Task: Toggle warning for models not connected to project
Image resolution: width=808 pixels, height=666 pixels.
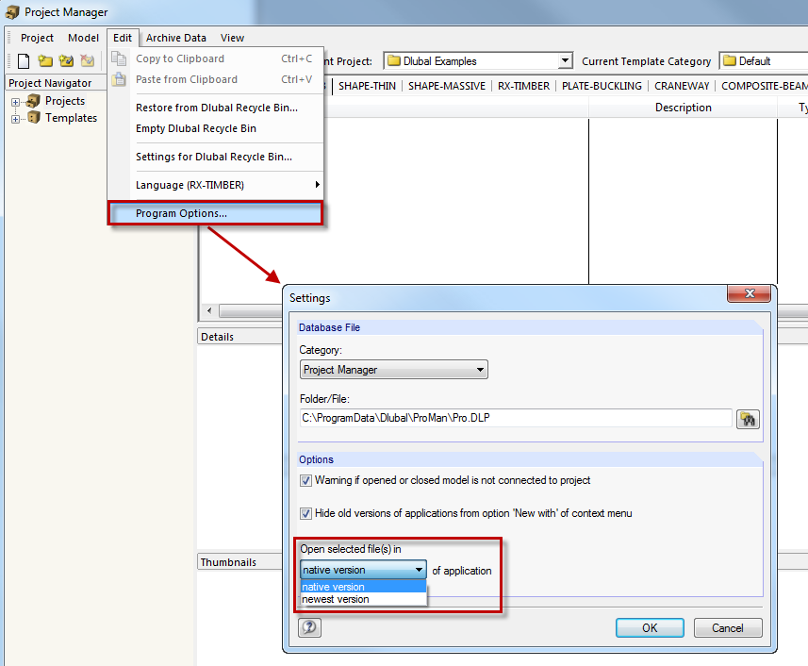Action: pyautogui.click(x=305, y=480)
